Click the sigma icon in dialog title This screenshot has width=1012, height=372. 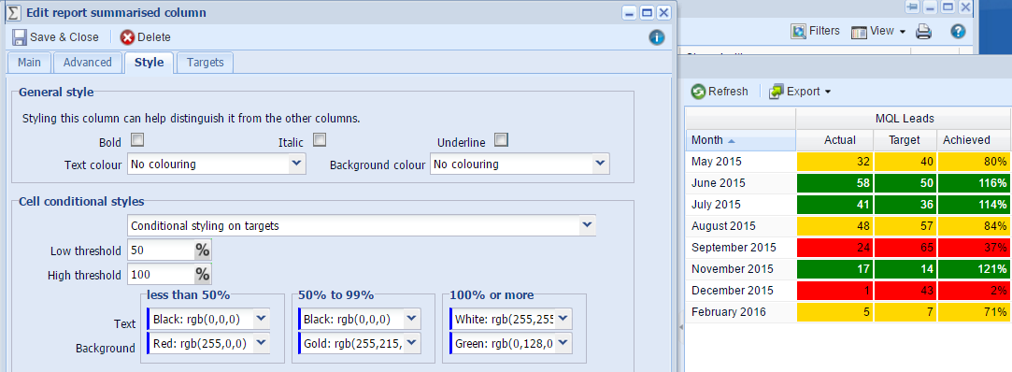[12, 12]
